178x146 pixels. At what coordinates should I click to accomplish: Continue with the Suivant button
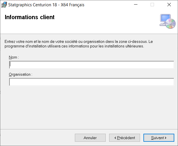click(x=159, y=138)
